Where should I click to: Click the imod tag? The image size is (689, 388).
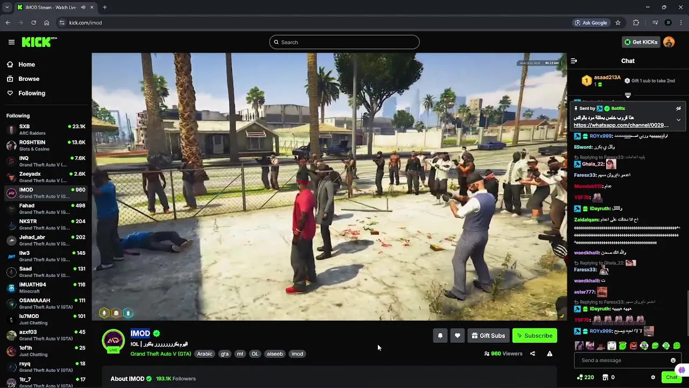[x=297, y=354]
